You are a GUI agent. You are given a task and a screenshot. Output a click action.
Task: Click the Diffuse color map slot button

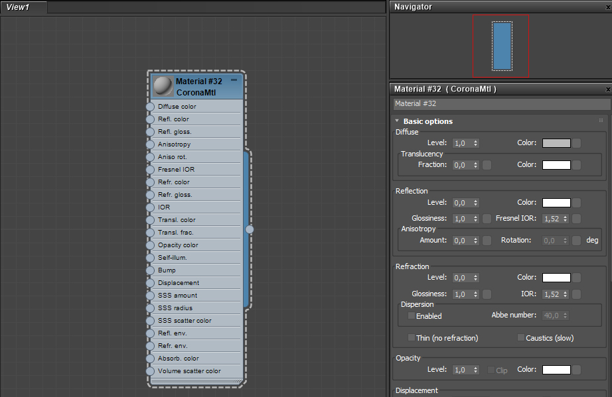click(577, 143)
